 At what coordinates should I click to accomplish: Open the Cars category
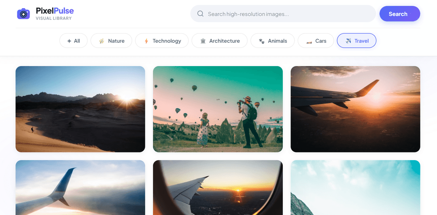[316, 41]
